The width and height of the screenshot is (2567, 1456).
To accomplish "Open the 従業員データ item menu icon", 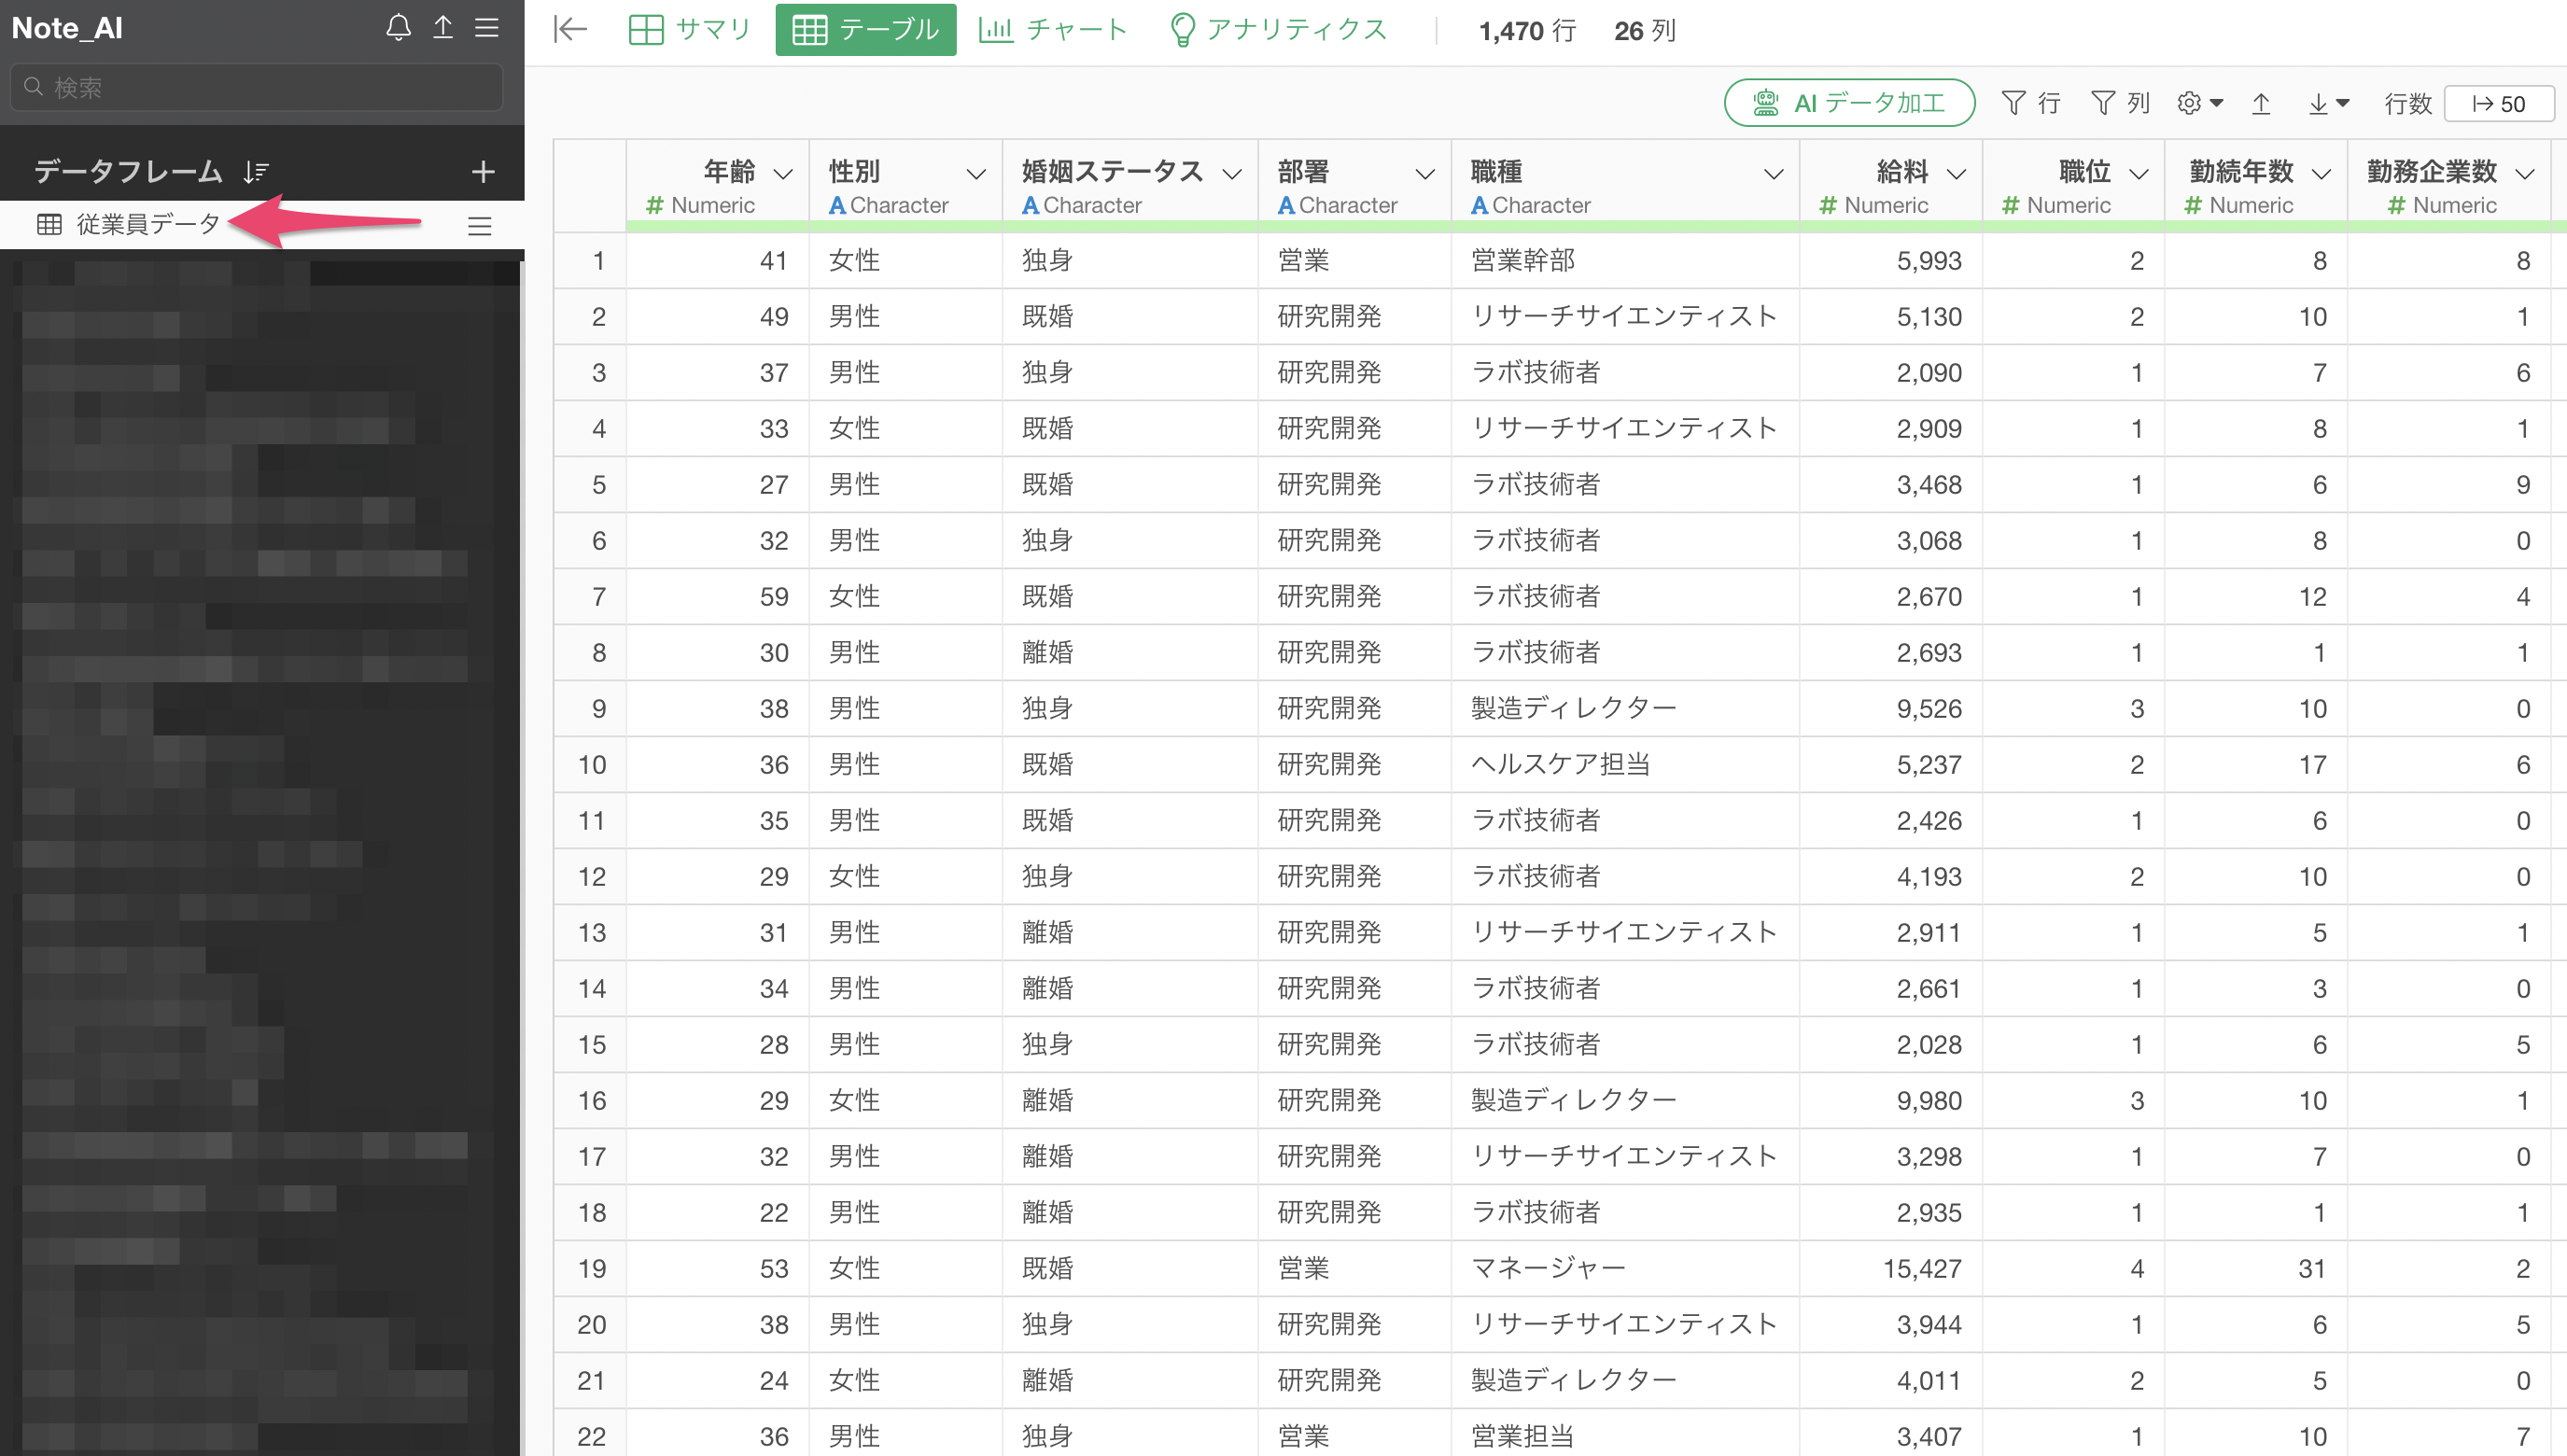I will coord(480,226).
